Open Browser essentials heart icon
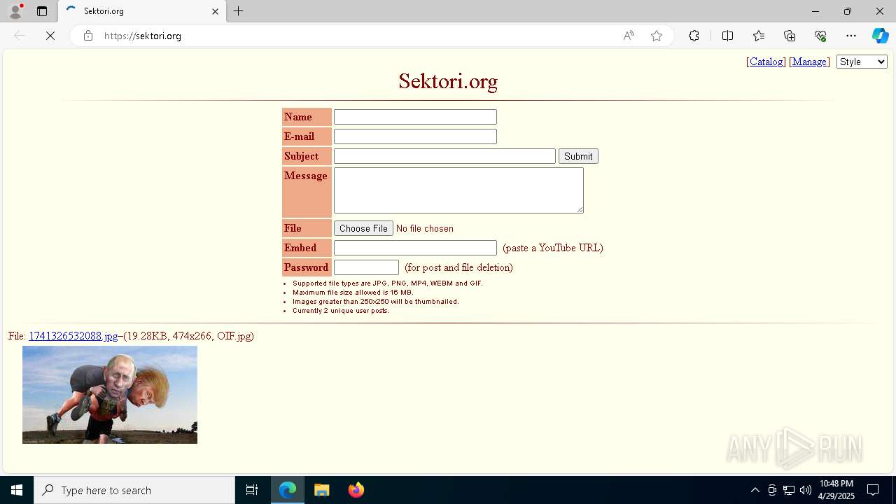Viewport: 896px width, 504px height. pyautogui.click(x=820, y=36)
